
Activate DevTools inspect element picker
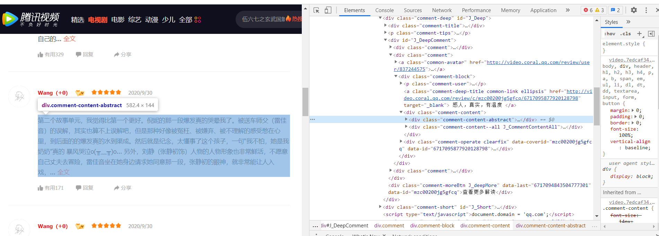(x=316, y=10)
